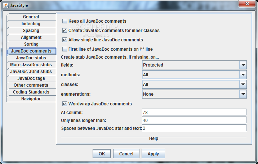Enable Keep all JavaDoc comments checkbox
The height and width of the screenshot is (164, 258).
pyautogui.click(x=64, y=21)
